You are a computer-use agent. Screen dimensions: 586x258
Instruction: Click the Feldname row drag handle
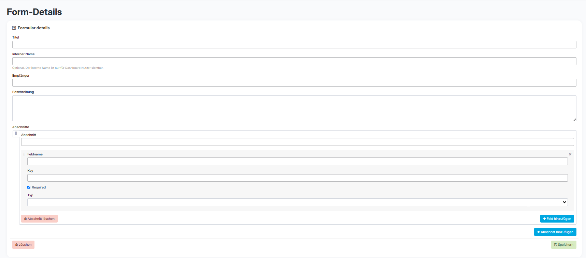(24, 154)
